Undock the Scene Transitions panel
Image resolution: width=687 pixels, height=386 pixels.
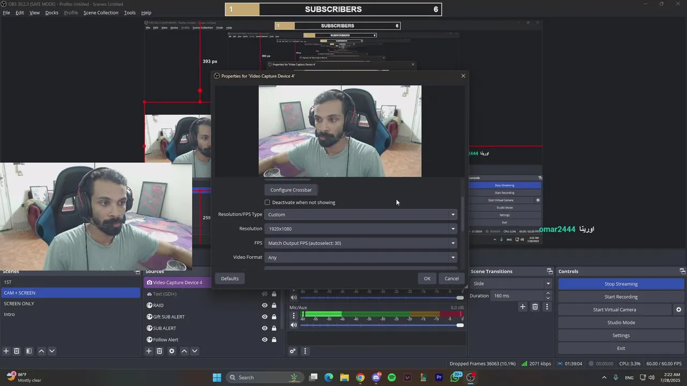(550, 271)
